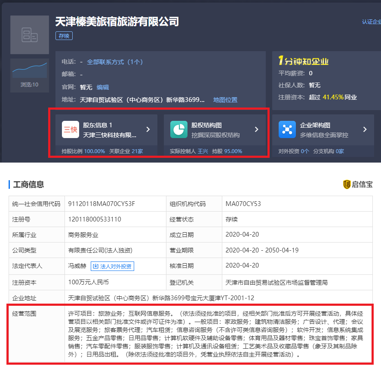Click industry value 商务服务业
The height and width of the screenshot is (375, 381).
(83, 235)
